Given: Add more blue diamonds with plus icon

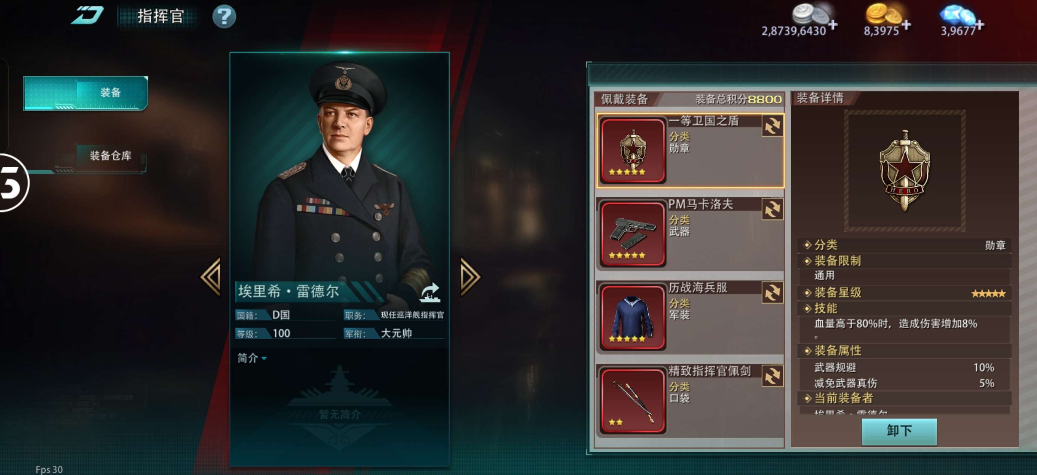Looking at the screenshot, I should 979,25.
